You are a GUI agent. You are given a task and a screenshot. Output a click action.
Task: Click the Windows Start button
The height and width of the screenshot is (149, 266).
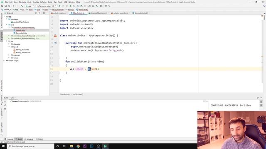click(3, 146)
